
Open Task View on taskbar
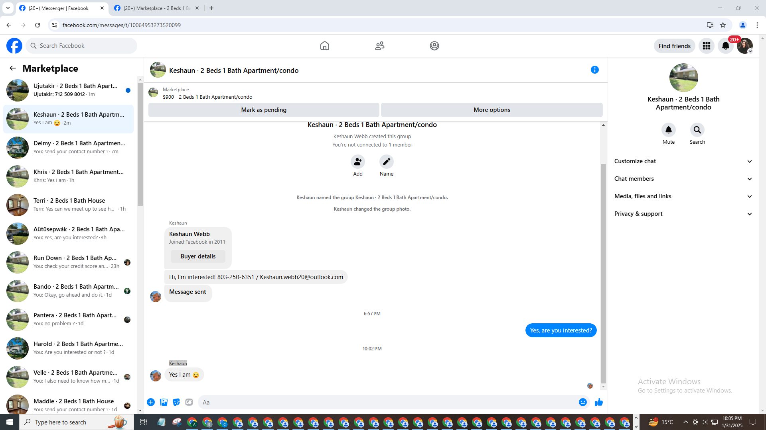coord(144,422)
